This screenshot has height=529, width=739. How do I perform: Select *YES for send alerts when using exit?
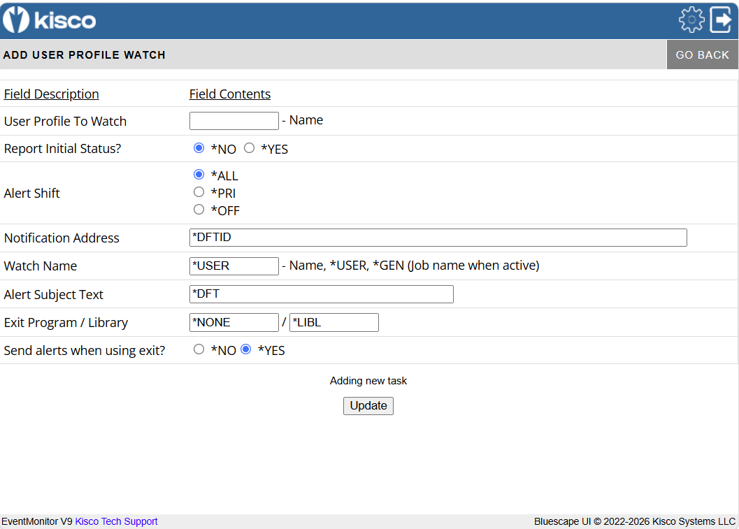(246, 349)
